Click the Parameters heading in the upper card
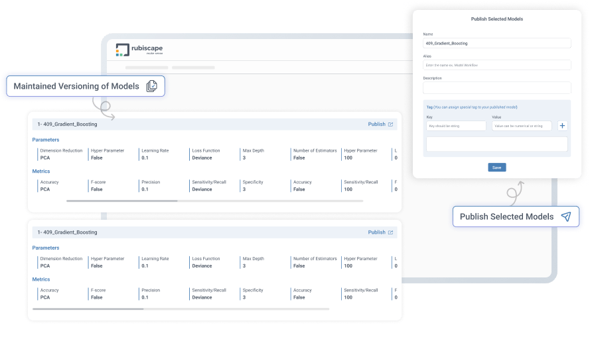Screen dimensions: 590x341 46,140
